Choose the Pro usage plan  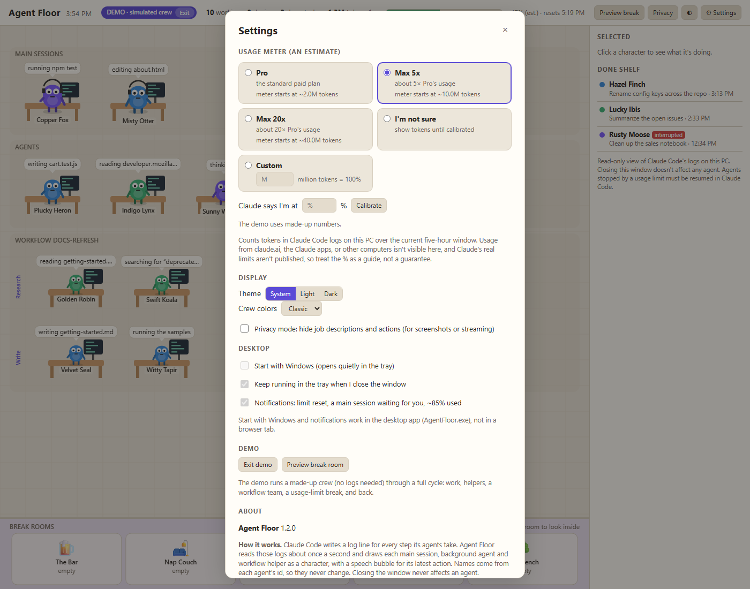click(x=305, y=83)
